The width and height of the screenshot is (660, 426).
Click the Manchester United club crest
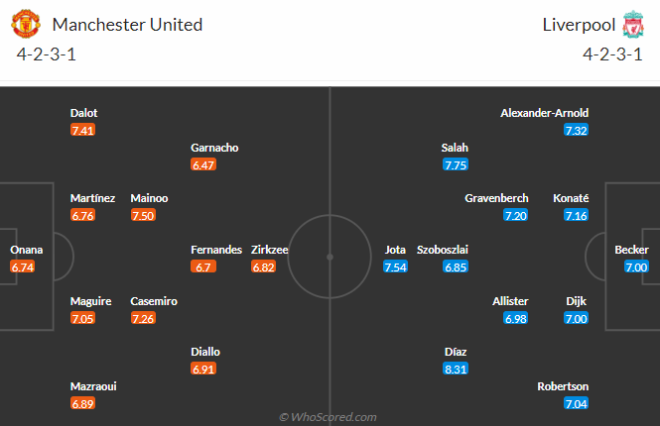pyautogui.click(x=28, y=25)
